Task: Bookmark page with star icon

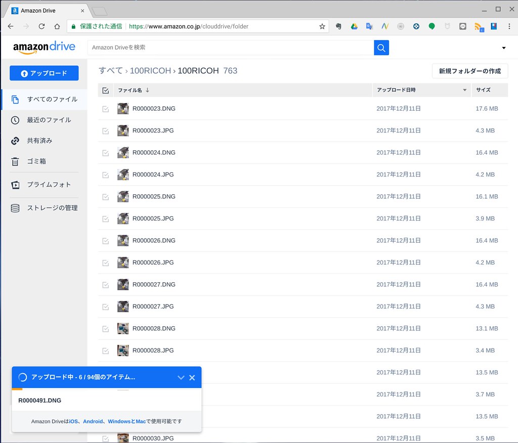Action: click(x=322, y=26)
